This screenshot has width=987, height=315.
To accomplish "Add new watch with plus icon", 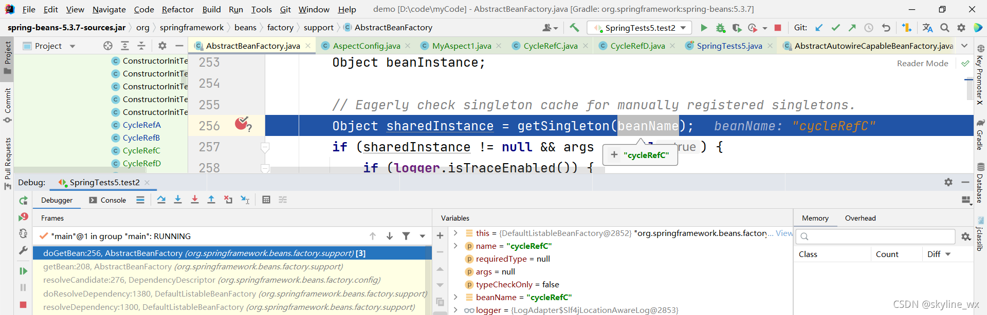I will click(x=440, y=235).
